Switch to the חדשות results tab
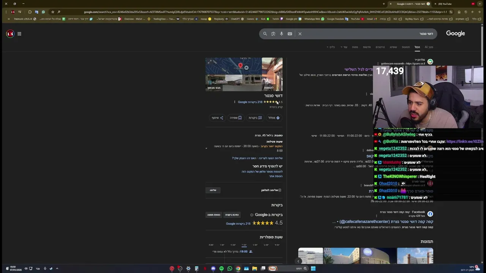The image size is (486, 273). click(367, 47)
